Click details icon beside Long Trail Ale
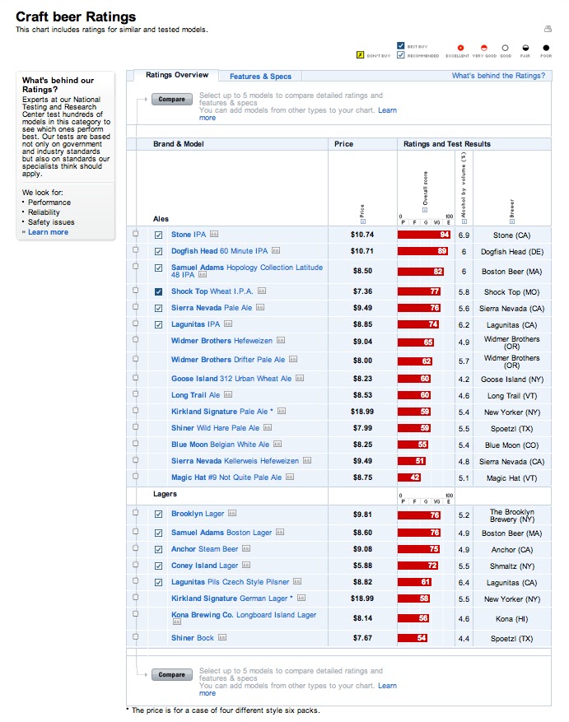This screenshot has width=569, height=722. tap(228, 394)
